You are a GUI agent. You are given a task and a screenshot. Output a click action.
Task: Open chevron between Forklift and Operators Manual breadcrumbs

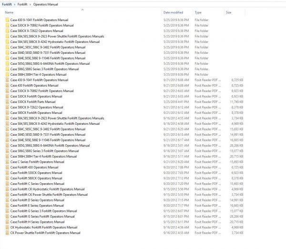(30, 4)
